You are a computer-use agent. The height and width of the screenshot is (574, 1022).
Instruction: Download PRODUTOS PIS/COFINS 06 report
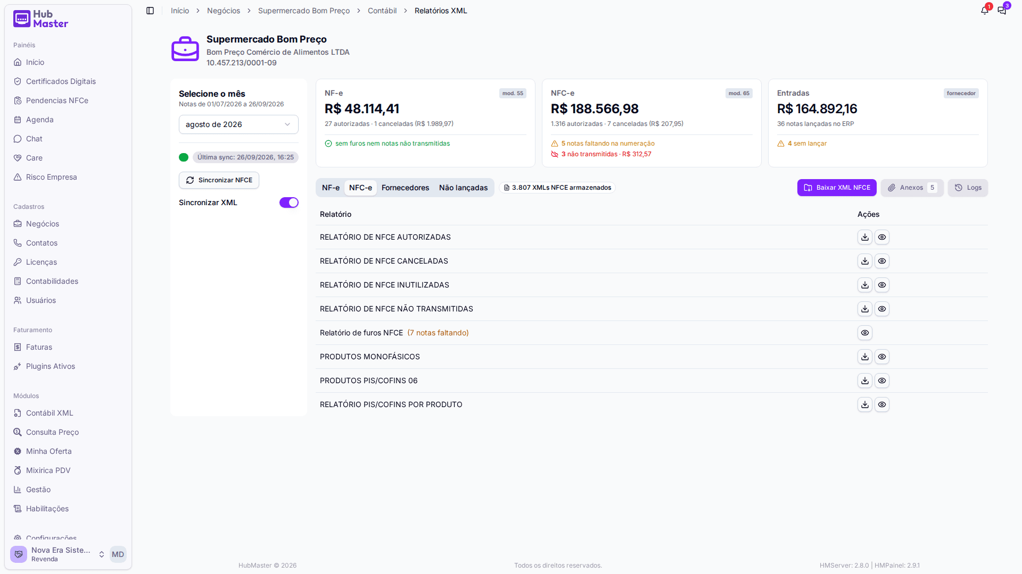pos(865,381)
